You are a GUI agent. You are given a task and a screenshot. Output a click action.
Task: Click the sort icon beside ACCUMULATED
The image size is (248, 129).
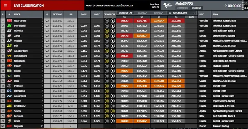click(x=170, y=13)
